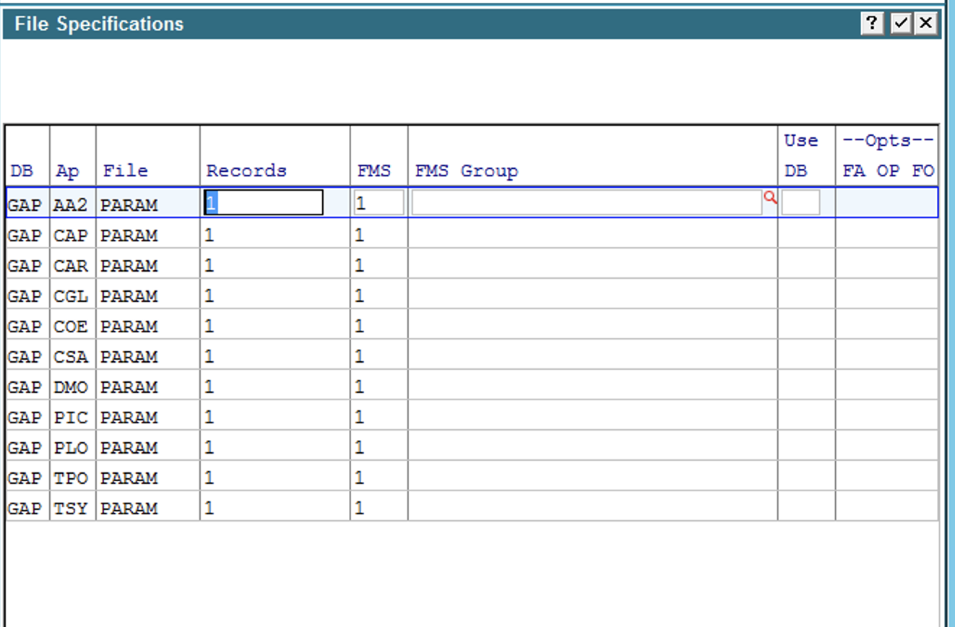The width and height of the screenshot is (955, 627).
Task: Click Records cell in the CGL row
Action: tap(275, 296)
